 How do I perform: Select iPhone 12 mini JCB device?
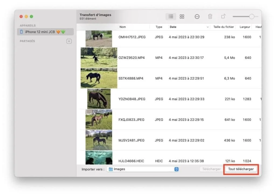tap(40, 32)
